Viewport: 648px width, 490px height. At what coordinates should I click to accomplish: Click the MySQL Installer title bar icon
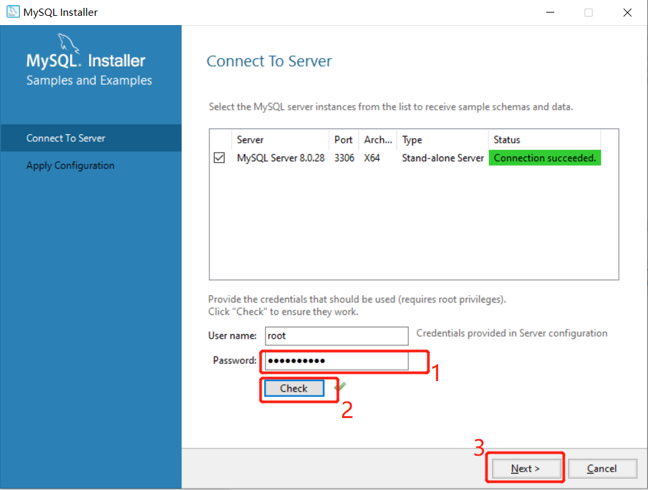(x=13, y=12)
